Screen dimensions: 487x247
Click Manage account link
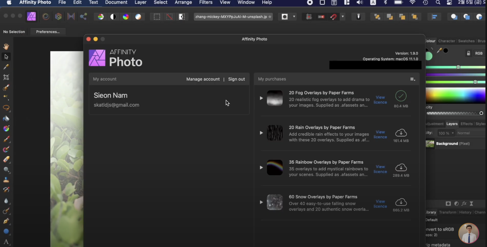pos(203,79)
